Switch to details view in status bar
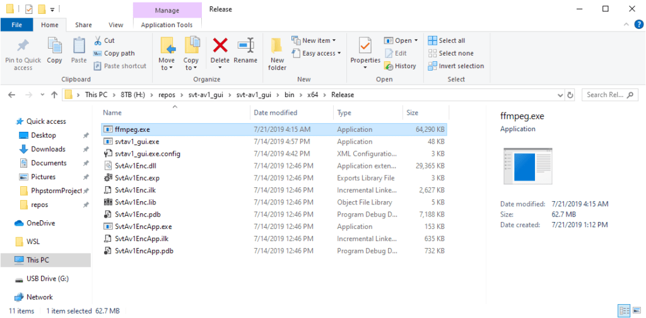The height and width of the screenshot is (318, 646). 623,310
